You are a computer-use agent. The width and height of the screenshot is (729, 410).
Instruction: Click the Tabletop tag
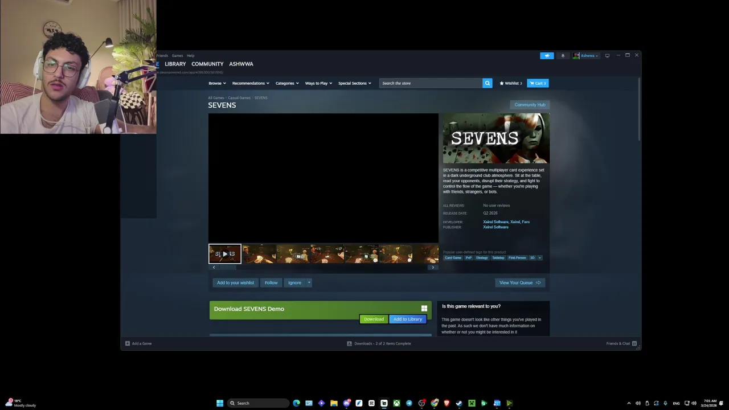[x=498, y=258]
